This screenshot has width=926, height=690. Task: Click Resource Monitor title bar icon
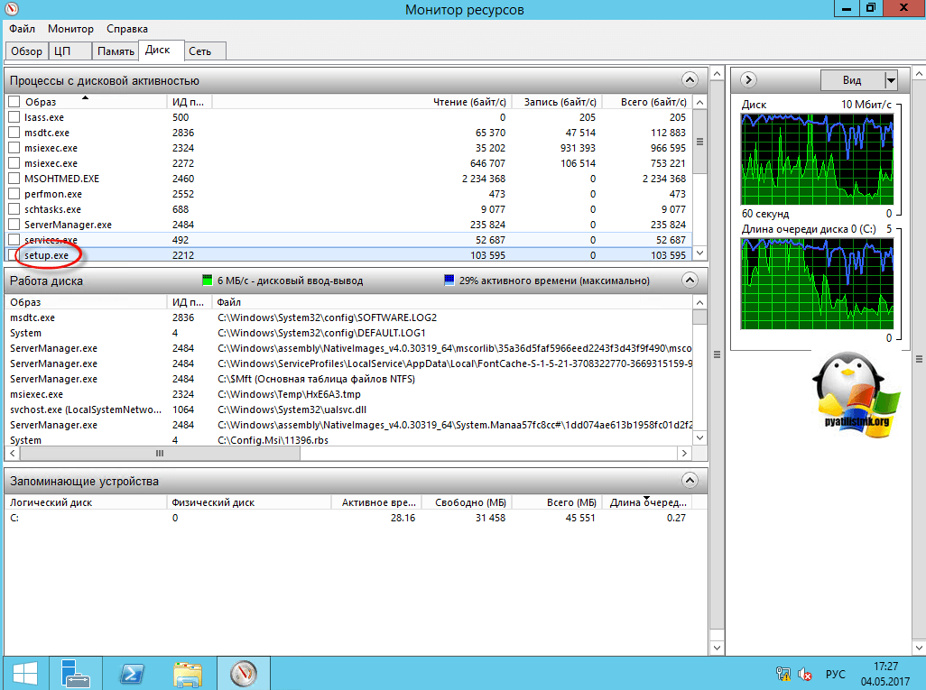tap(11, 9)
